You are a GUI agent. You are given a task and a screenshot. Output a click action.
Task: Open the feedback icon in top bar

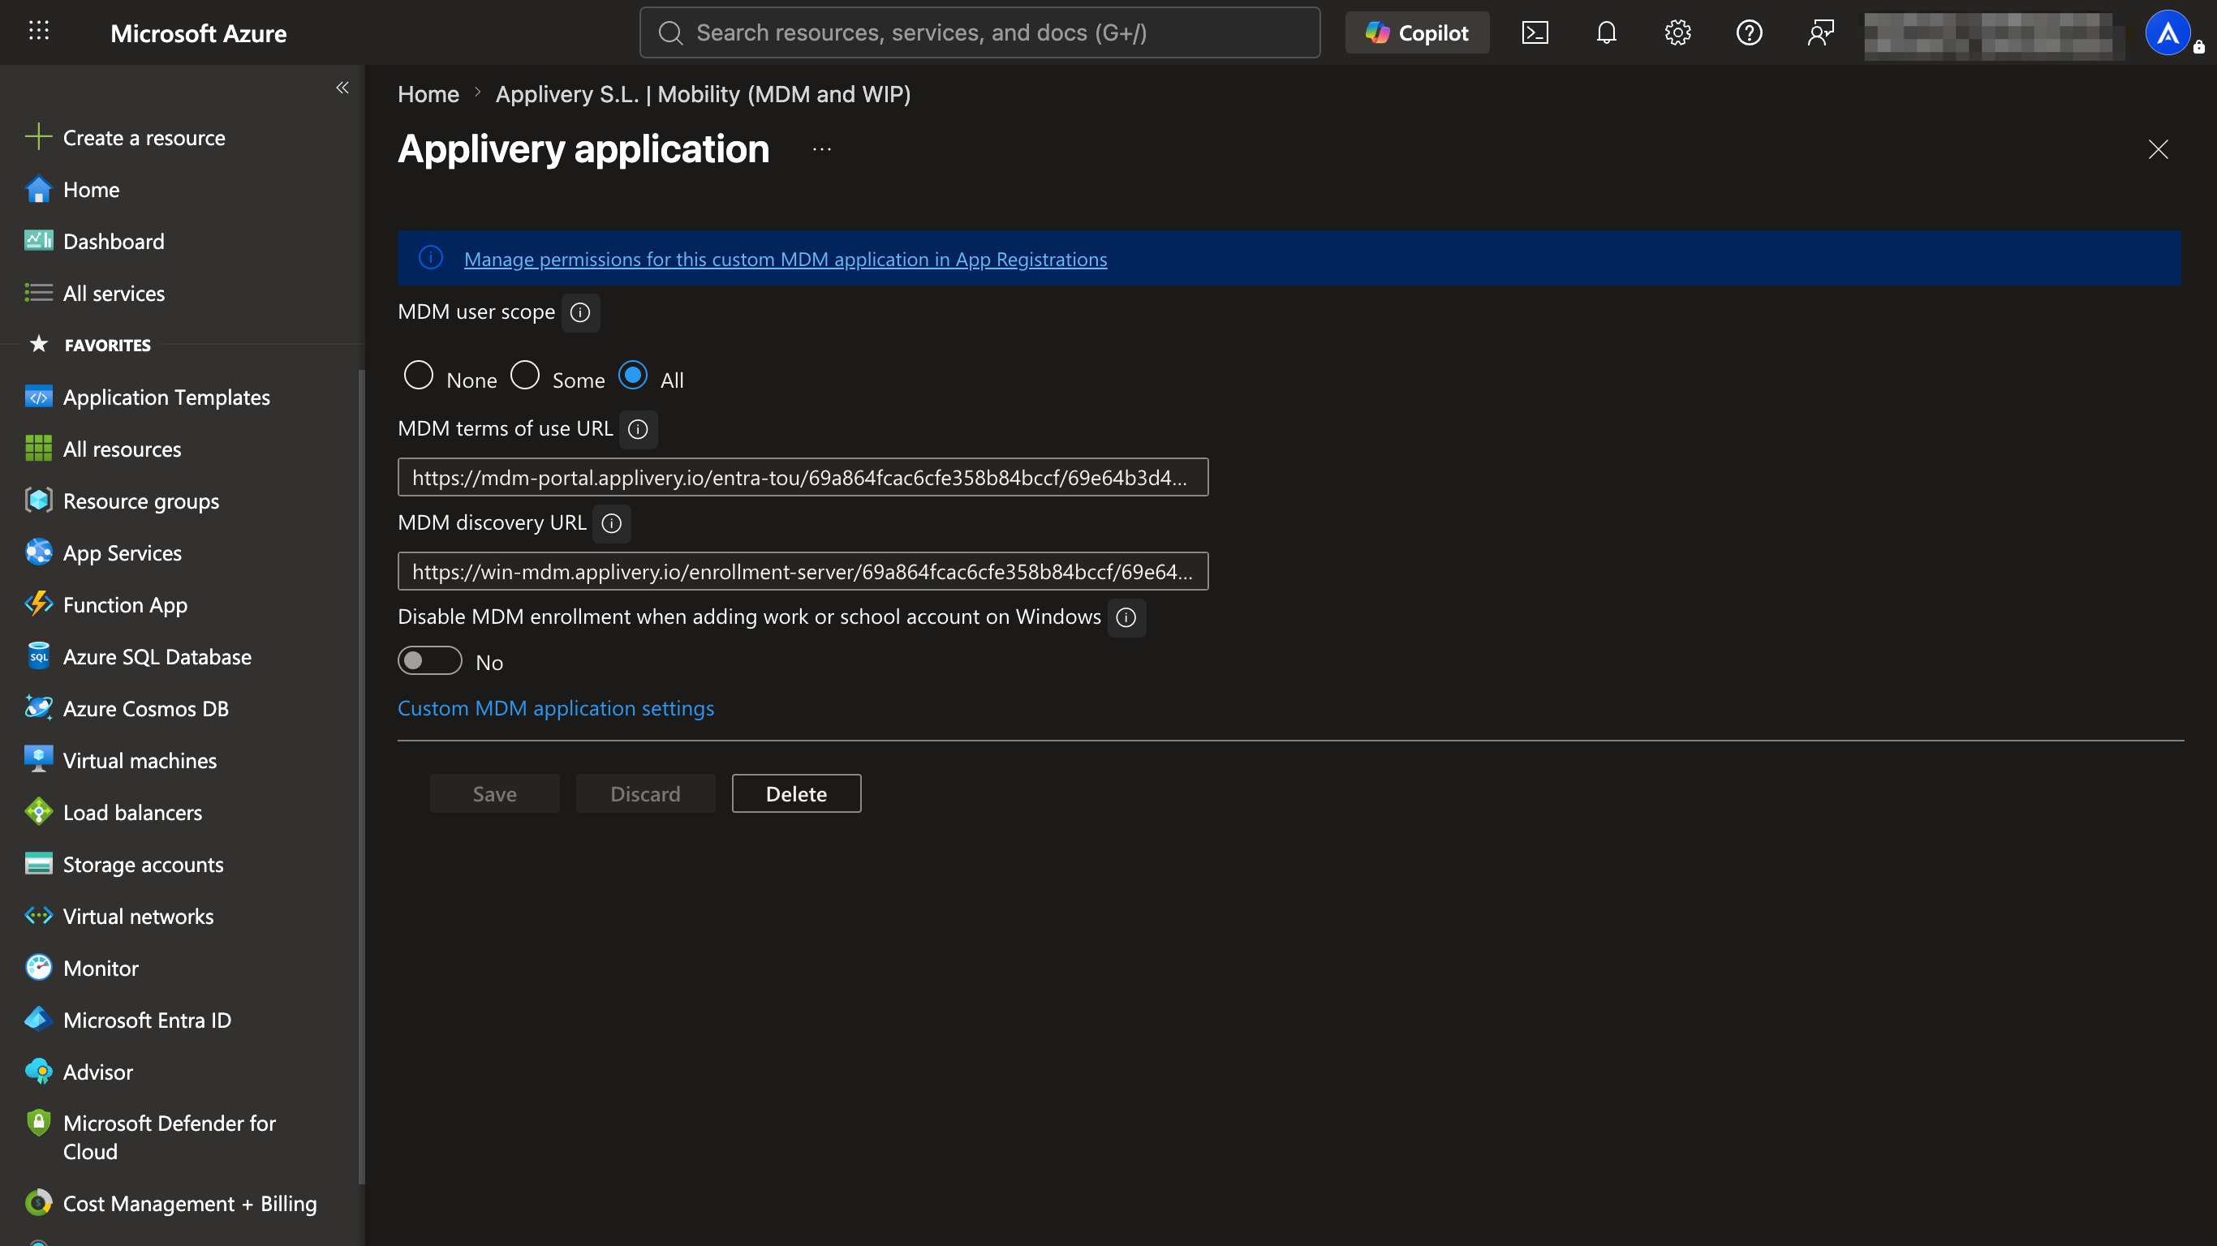pyautogui.click(x=1820, y=32)
